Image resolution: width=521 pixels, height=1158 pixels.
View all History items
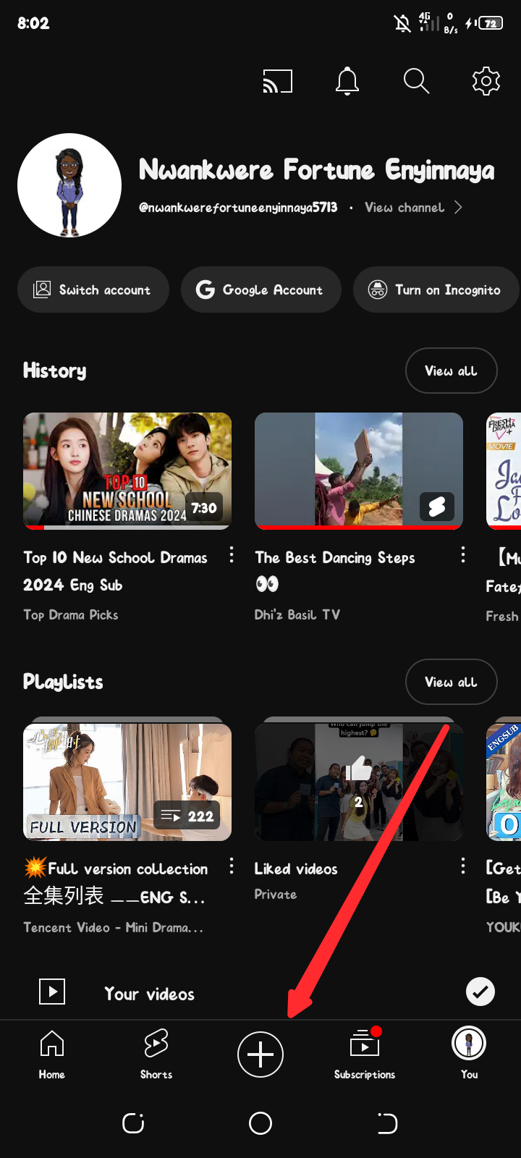452,371
